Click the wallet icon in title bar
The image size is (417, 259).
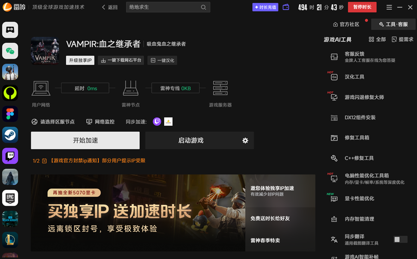click(x=286, y=7)
